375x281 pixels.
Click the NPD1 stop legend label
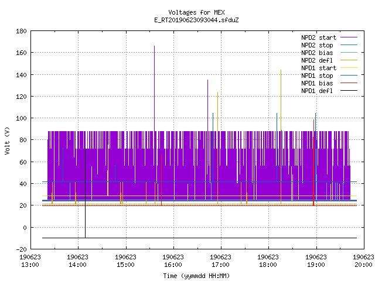317,76
